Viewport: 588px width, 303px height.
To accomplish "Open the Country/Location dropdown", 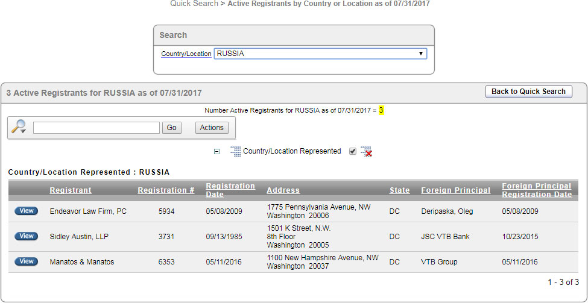I will tap(320, 54).
